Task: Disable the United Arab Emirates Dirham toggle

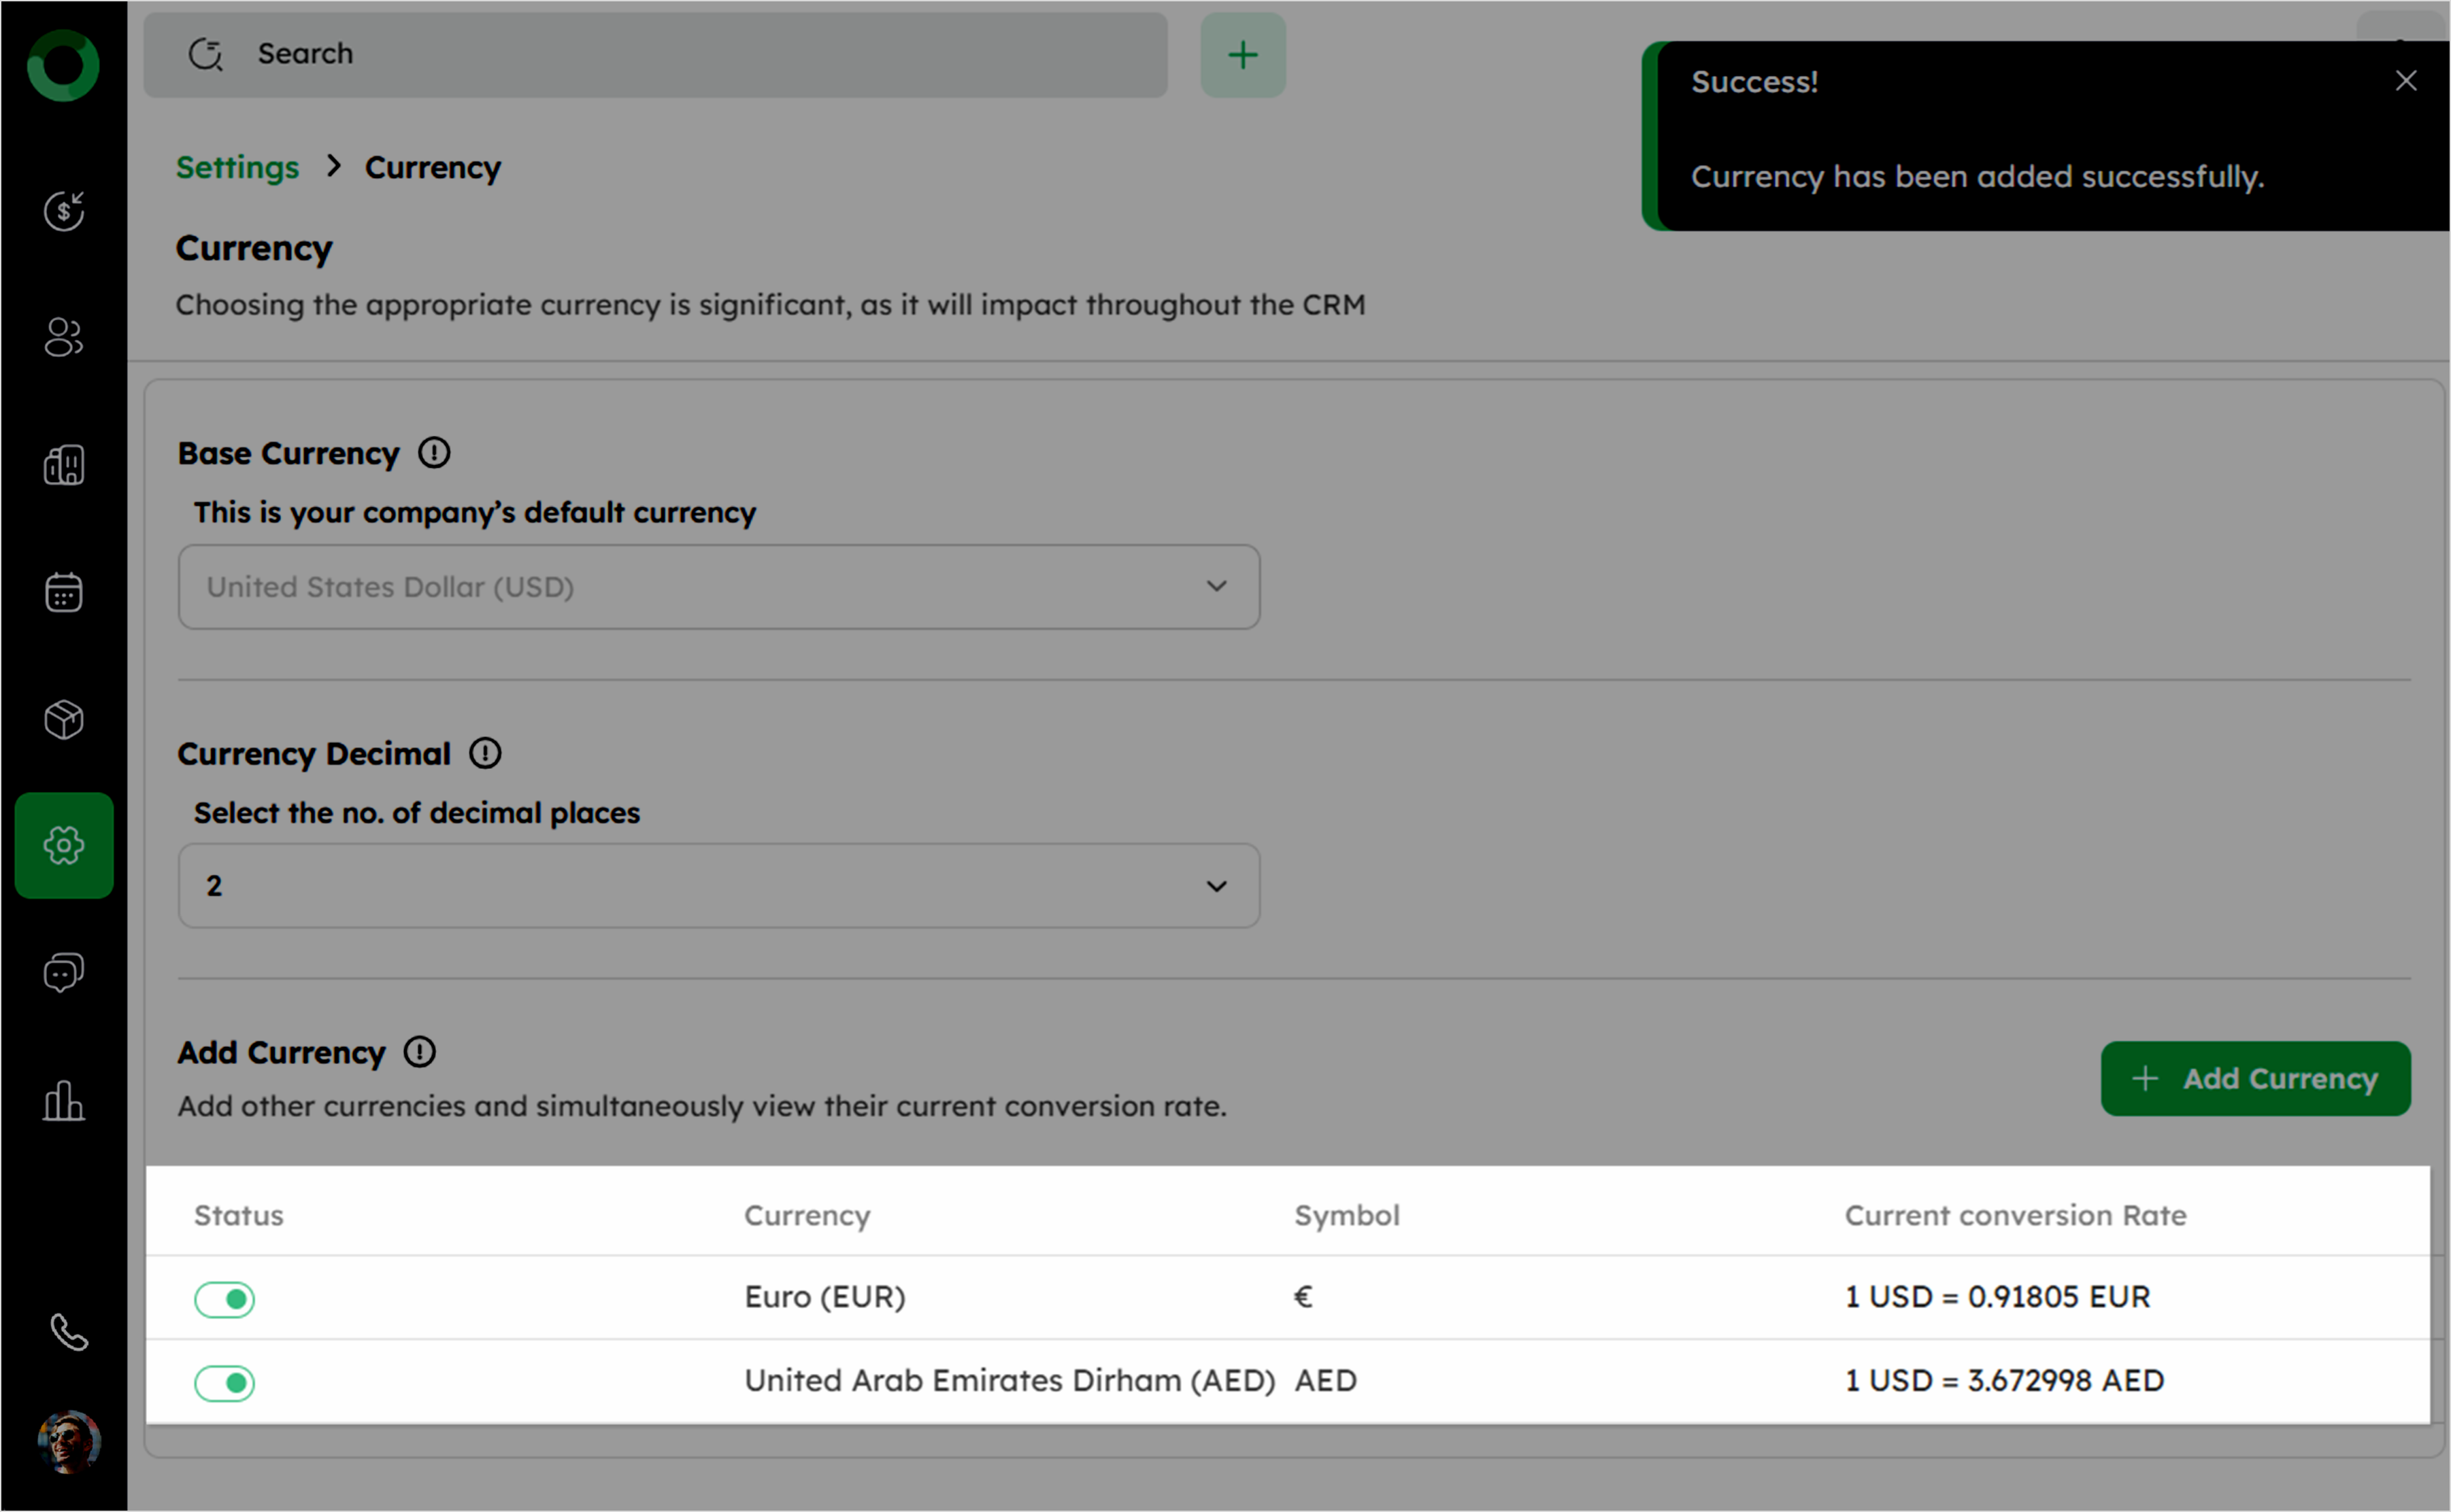Action: click(x=225, y=1383)
